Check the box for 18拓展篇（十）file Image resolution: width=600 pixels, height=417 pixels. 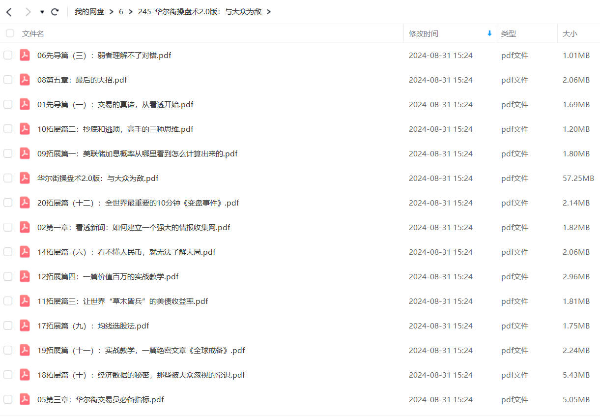pos(8,375)
